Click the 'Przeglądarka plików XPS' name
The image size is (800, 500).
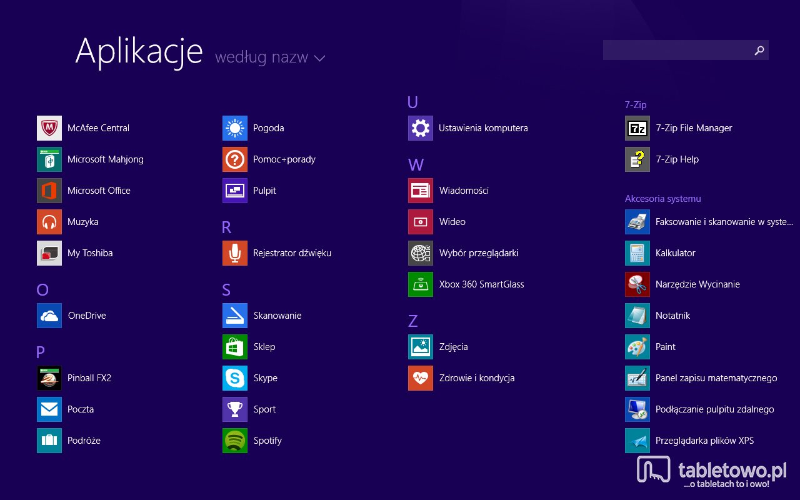[705, 441]
